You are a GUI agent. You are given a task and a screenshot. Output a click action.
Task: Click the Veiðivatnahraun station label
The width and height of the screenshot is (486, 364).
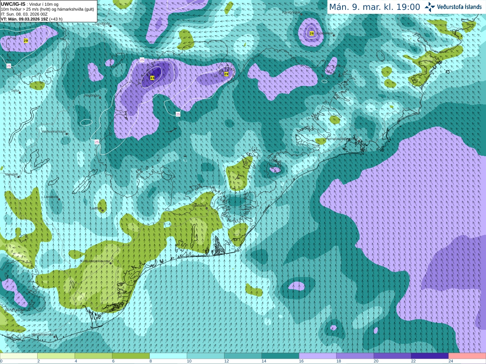pos(54,131)
